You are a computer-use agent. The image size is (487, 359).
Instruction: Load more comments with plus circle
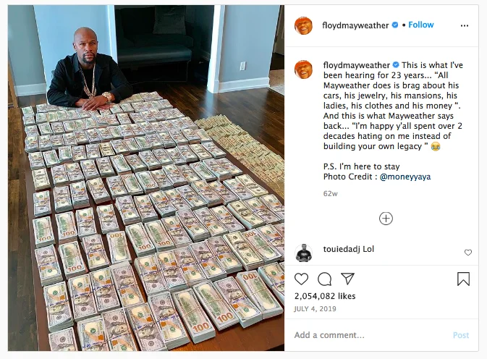pyautogui.click(x=386, y=219)
